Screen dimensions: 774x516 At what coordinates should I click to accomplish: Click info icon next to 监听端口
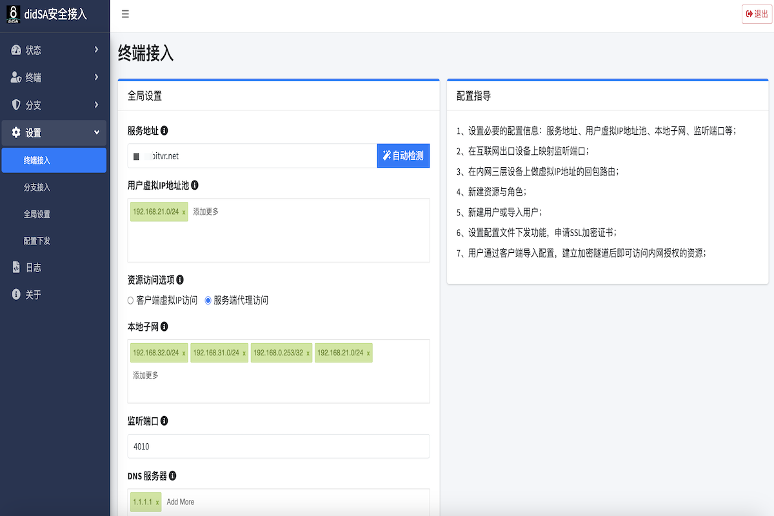(x=164, y=421)
